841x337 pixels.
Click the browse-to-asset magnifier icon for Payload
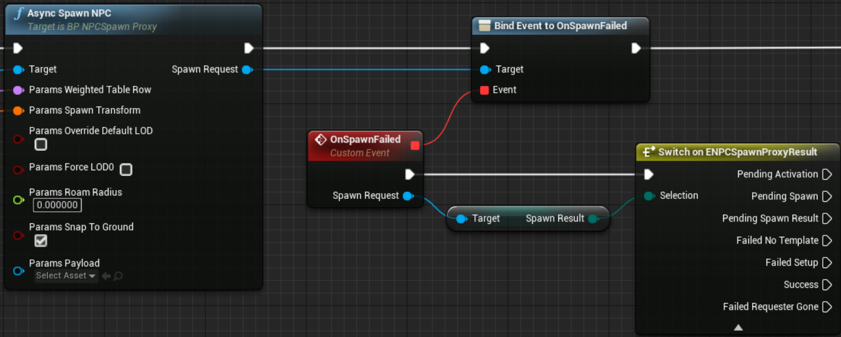(118, 276)
